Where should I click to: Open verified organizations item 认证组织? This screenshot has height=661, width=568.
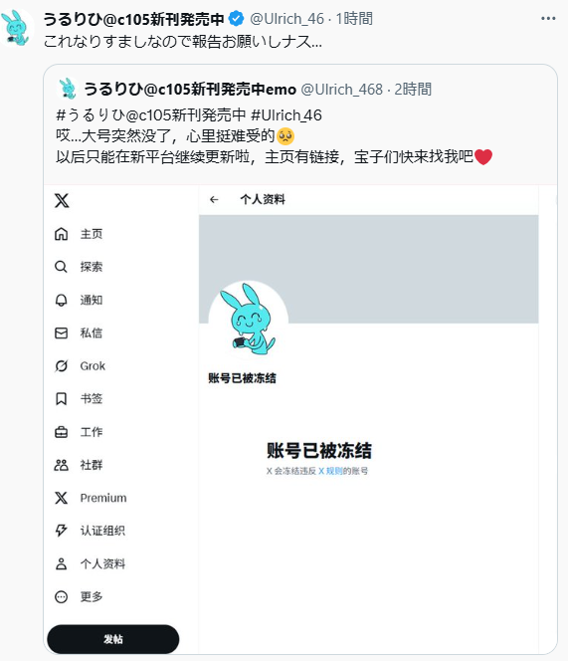[x=91, y=531]
